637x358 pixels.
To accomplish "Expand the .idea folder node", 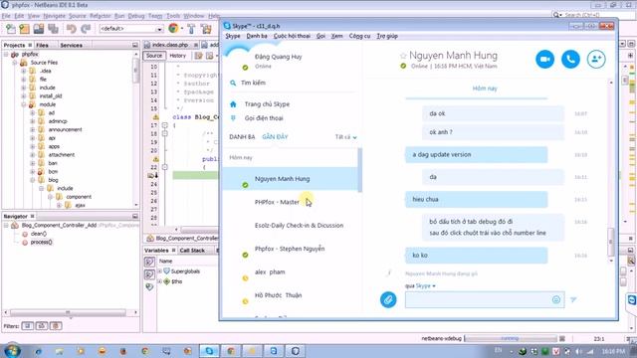I will [24, 71].
